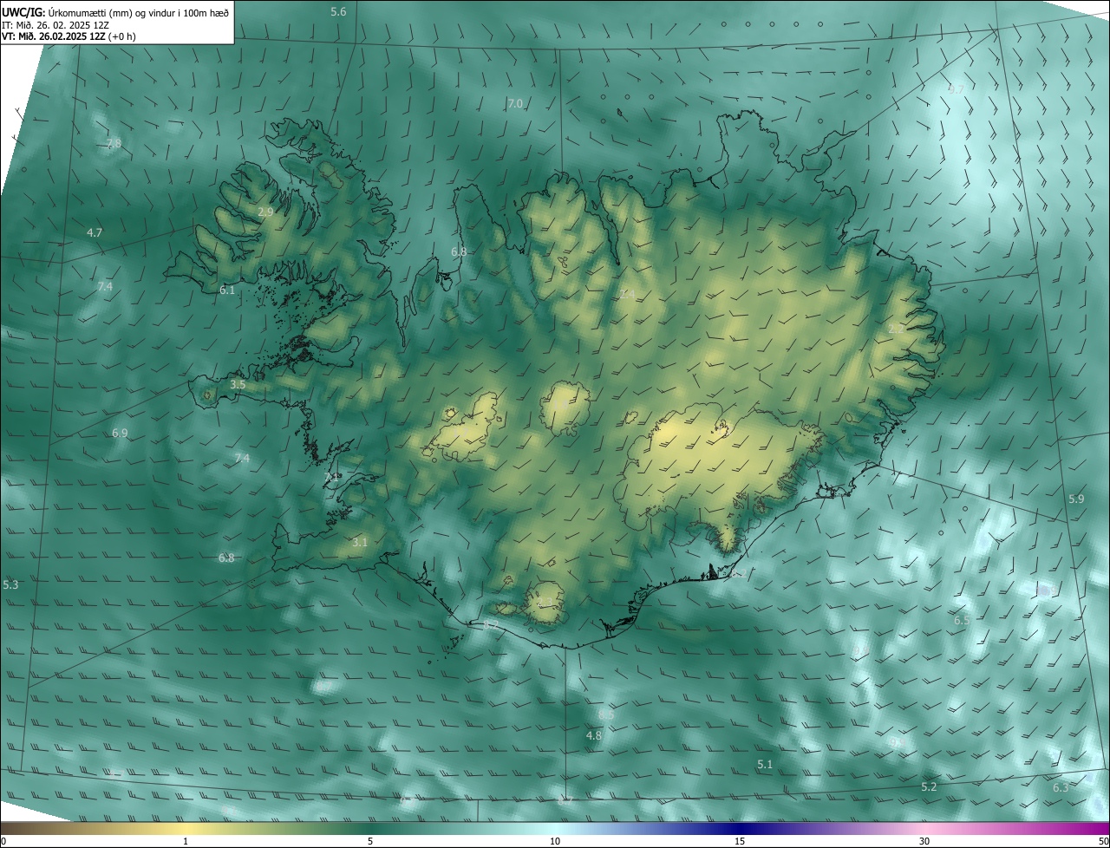Click the 'IT: Mið. 26. 02. 2025 12Z' line
The height and width of the screenshot is (848, 1110).
[x=56, y=25]
